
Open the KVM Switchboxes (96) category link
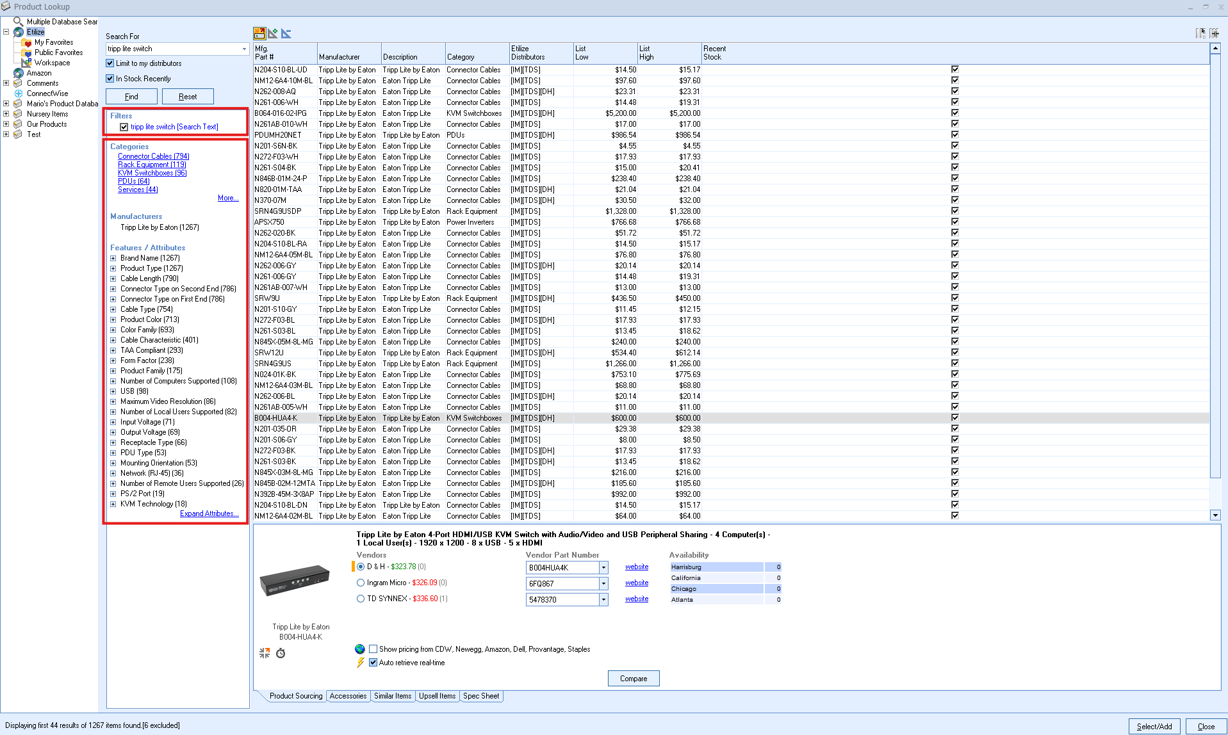coord(152,173)
